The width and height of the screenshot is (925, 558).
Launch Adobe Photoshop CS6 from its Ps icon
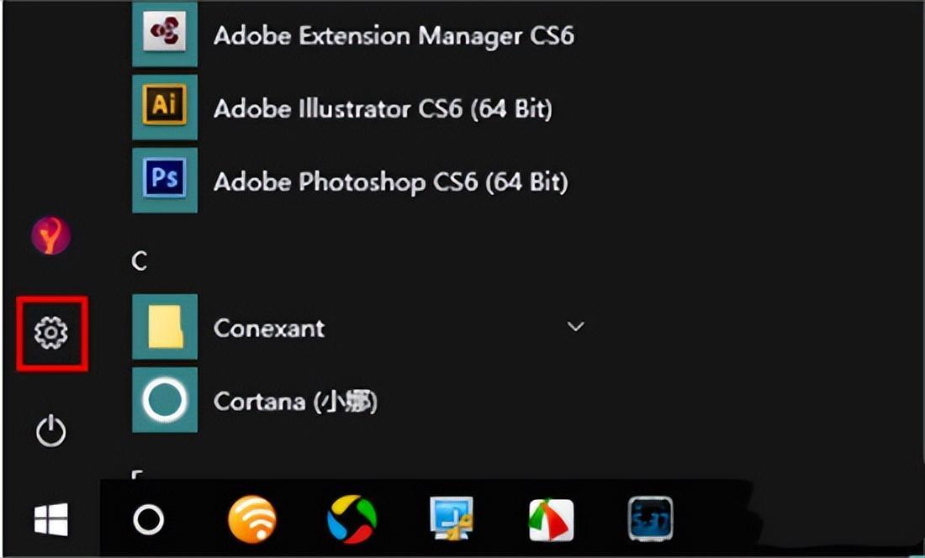165,181
